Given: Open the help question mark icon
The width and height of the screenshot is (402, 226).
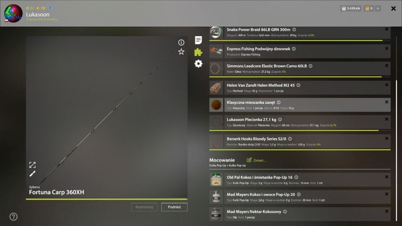Looking at the screenshot, I should [x=14, y=217].
